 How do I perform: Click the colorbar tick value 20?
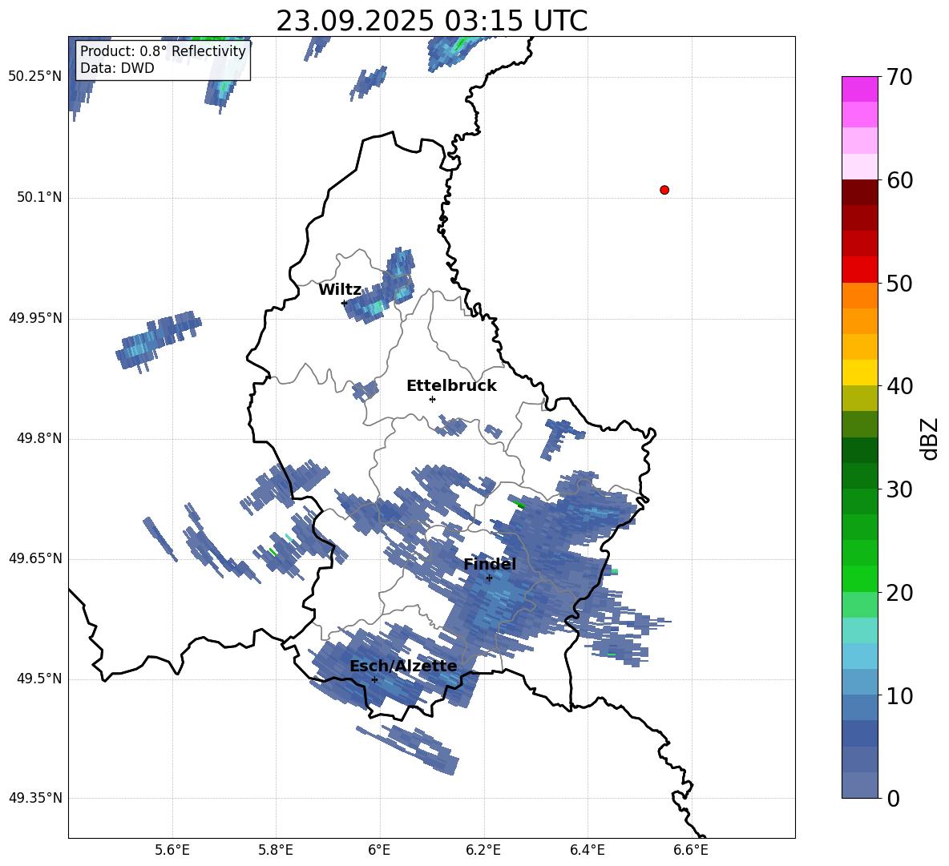(899, 593)
